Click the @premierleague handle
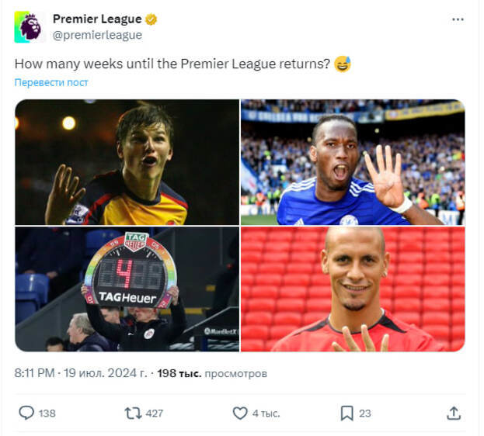The width and height of the screenshot is (484, 436). click(x=97, y=35)
